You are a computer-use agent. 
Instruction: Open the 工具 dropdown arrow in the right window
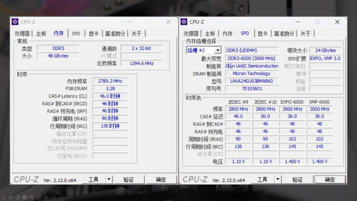[278, 180]
